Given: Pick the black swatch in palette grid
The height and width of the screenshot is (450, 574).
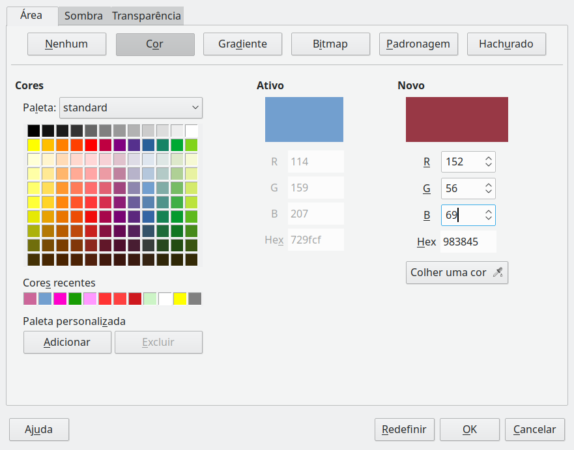Looking at the screenshot, I should 34,130.
